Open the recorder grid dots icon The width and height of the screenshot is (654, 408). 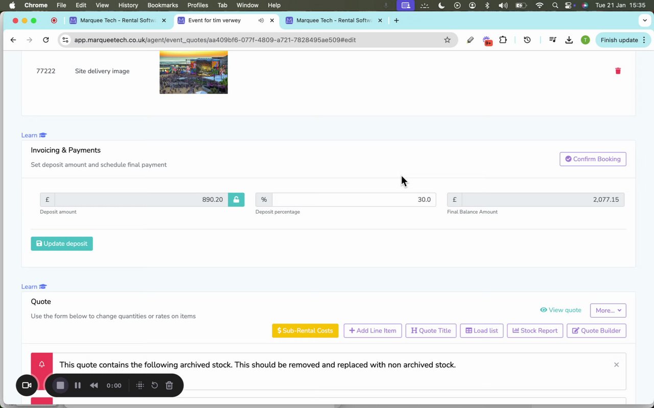click(x=140, y=386)
